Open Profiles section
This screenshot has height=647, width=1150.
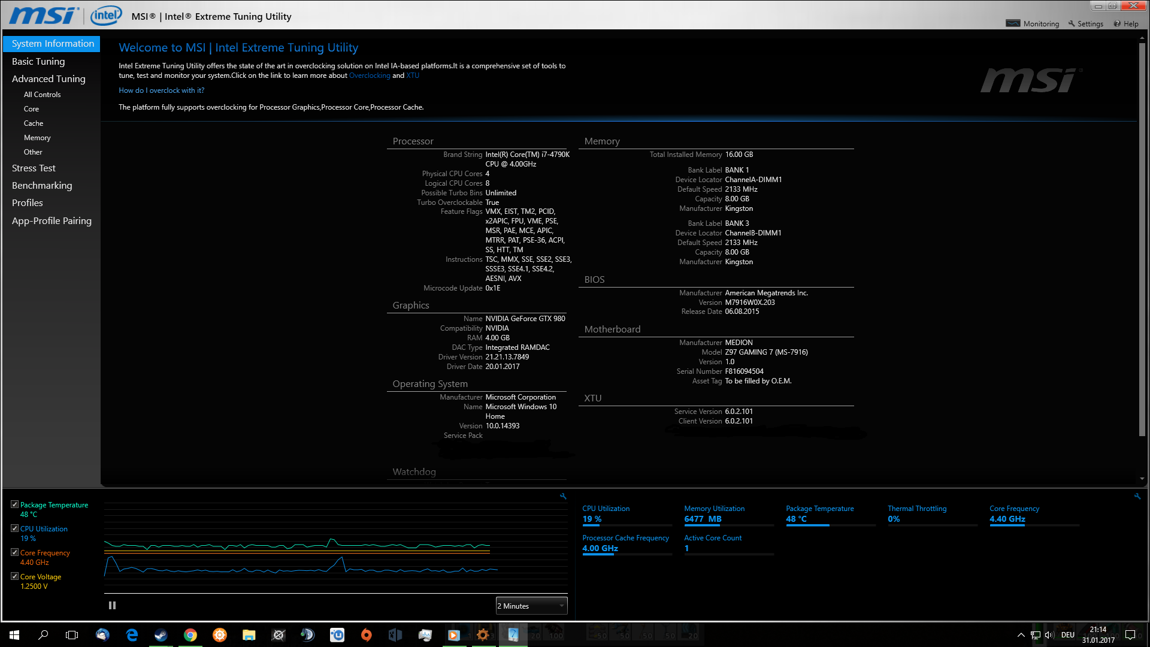click(28, 203)
